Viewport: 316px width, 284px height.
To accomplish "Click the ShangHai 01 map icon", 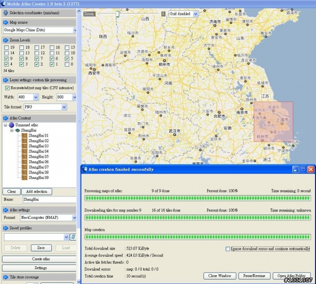I will coord(24,136).
